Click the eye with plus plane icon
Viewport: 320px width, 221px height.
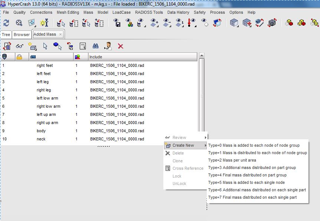[x=154, y=23]
